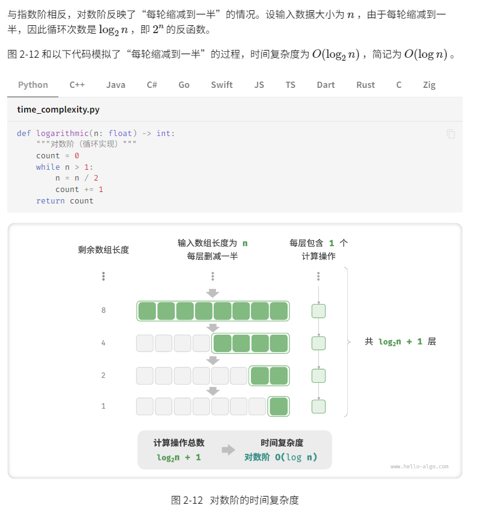Image resolution: width=479 pixels, height=514 pixels.
Task: Click the 'count = 0' code line
Action: click(x=57, y=156)
